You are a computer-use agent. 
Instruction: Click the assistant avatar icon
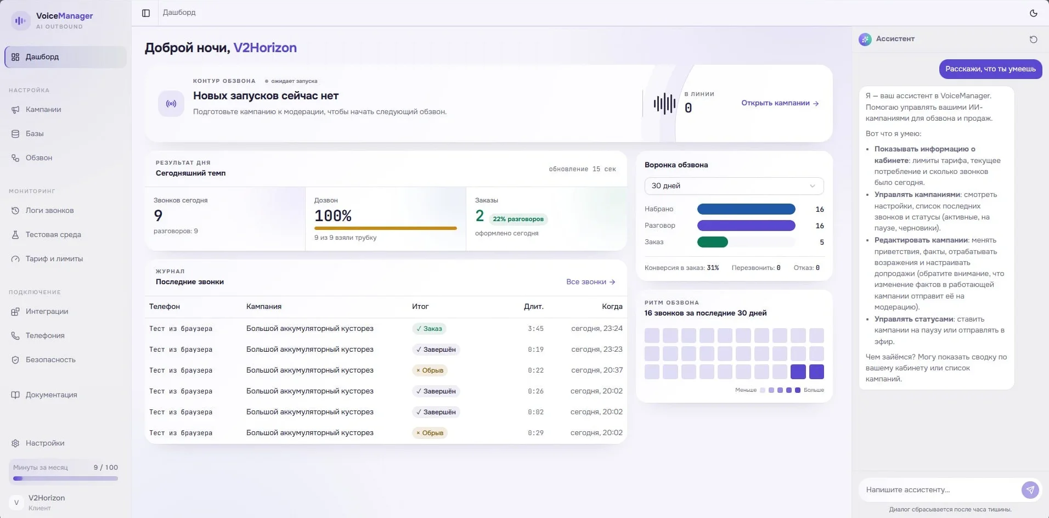coord(865,39)
